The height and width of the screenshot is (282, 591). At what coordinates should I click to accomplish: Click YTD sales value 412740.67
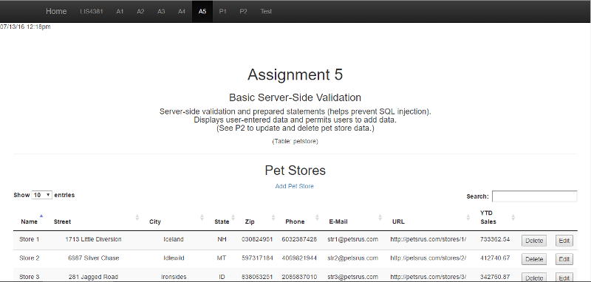(x=495, y=258)
